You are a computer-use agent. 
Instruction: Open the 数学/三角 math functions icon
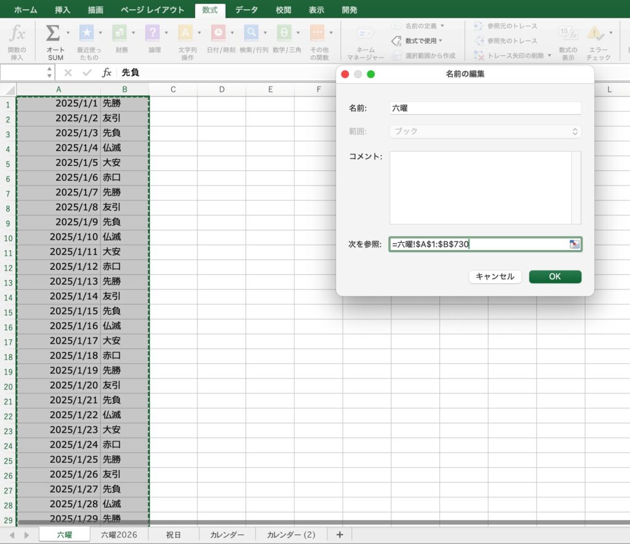point(284,33)
